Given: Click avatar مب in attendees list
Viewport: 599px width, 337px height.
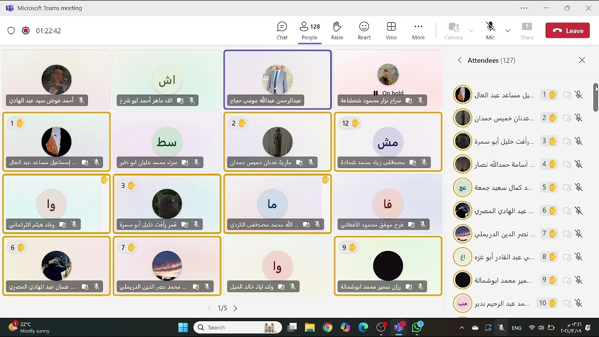Looking at the screenshot, I should (463, 303).
